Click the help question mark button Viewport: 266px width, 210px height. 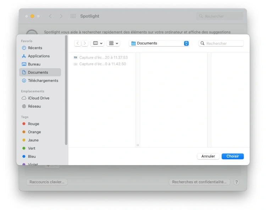pyautogui.click(x=237, y=182)
